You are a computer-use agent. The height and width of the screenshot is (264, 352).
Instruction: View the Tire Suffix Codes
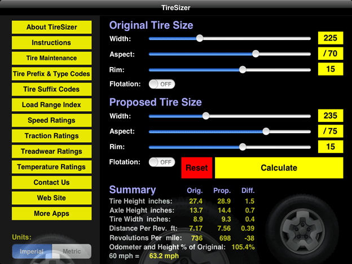[x=51, y=89]
